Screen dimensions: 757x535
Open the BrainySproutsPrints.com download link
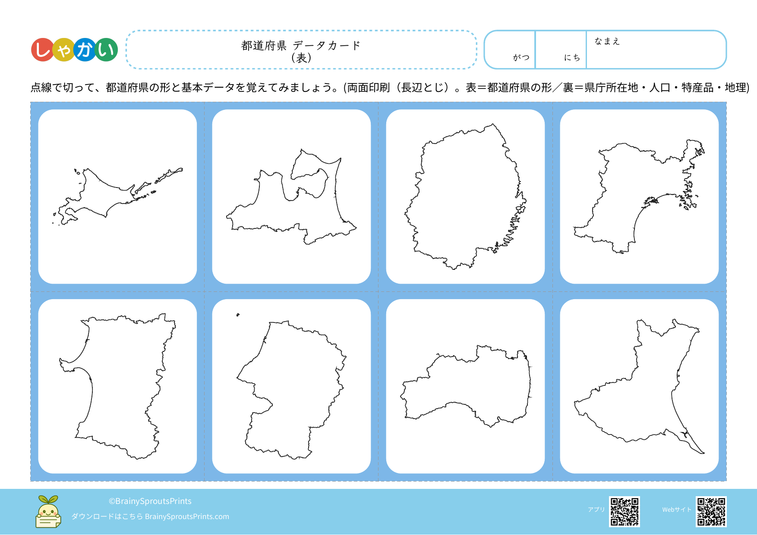pos(187,516)
